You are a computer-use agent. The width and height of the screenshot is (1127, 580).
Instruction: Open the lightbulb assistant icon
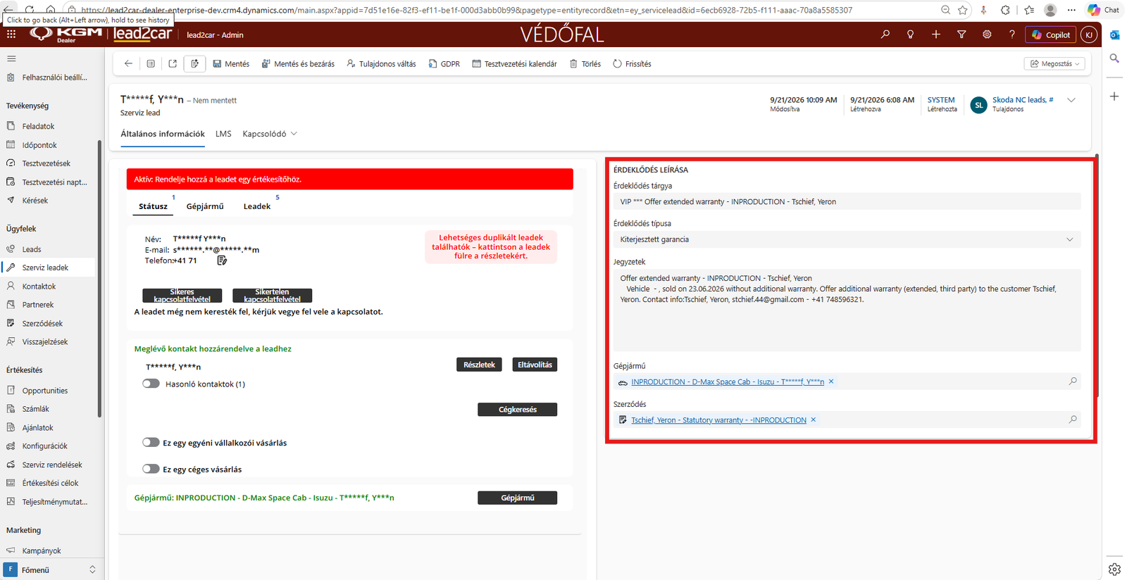point(911,34)
